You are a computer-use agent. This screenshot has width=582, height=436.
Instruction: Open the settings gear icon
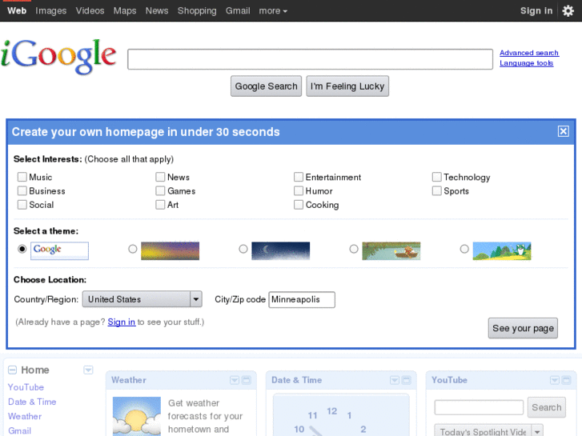tap(568, 10)
